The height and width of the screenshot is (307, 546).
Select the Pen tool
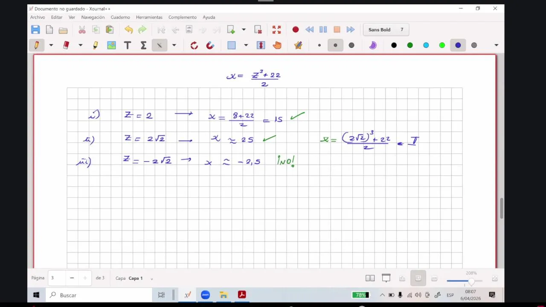(37, 45)
